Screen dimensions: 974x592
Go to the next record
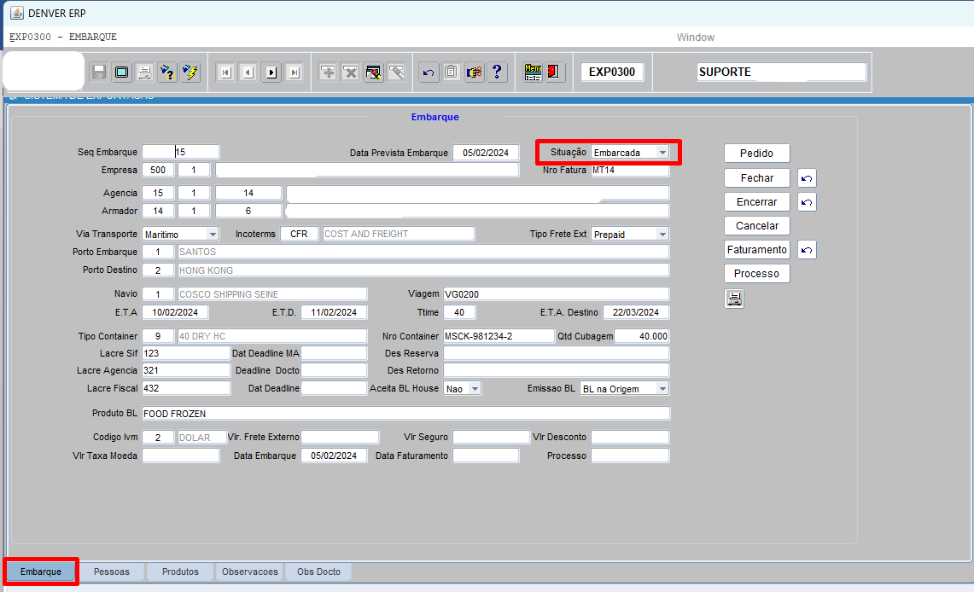click(x=271, y=73)
